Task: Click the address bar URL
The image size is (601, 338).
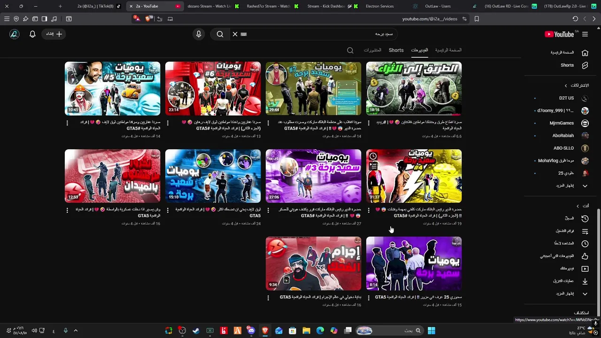Action: click(x=430, y=19)
